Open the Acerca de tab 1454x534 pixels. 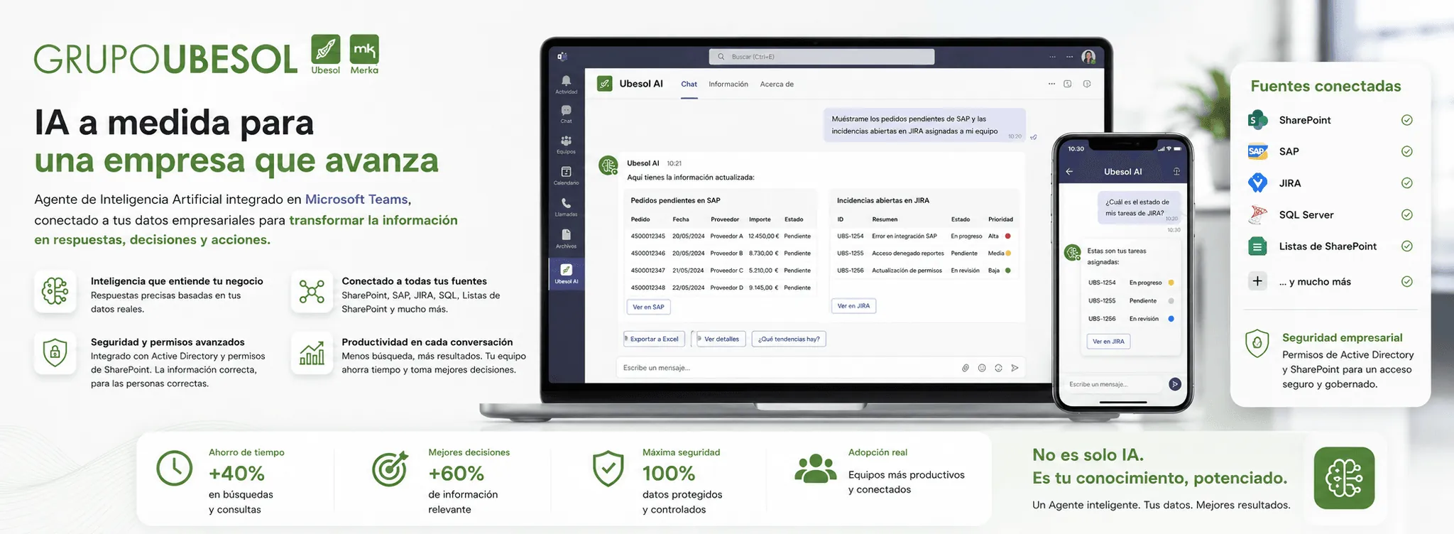(x=777, y=84)
